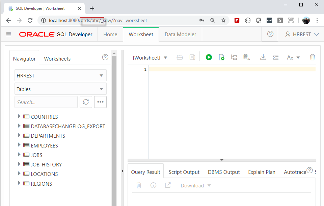Open the saved password key icon
This screenshot has width=324, height=206.
click(x=202, y=20)
